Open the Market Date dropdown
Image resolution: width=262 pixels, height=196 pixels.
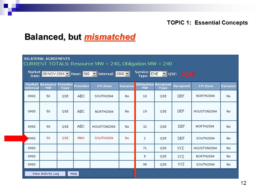(x=56, y=74)
